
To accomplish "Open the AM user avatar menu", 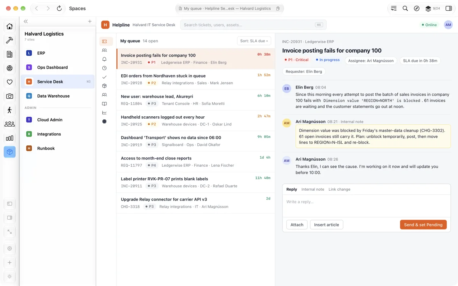I will (448, 25).
